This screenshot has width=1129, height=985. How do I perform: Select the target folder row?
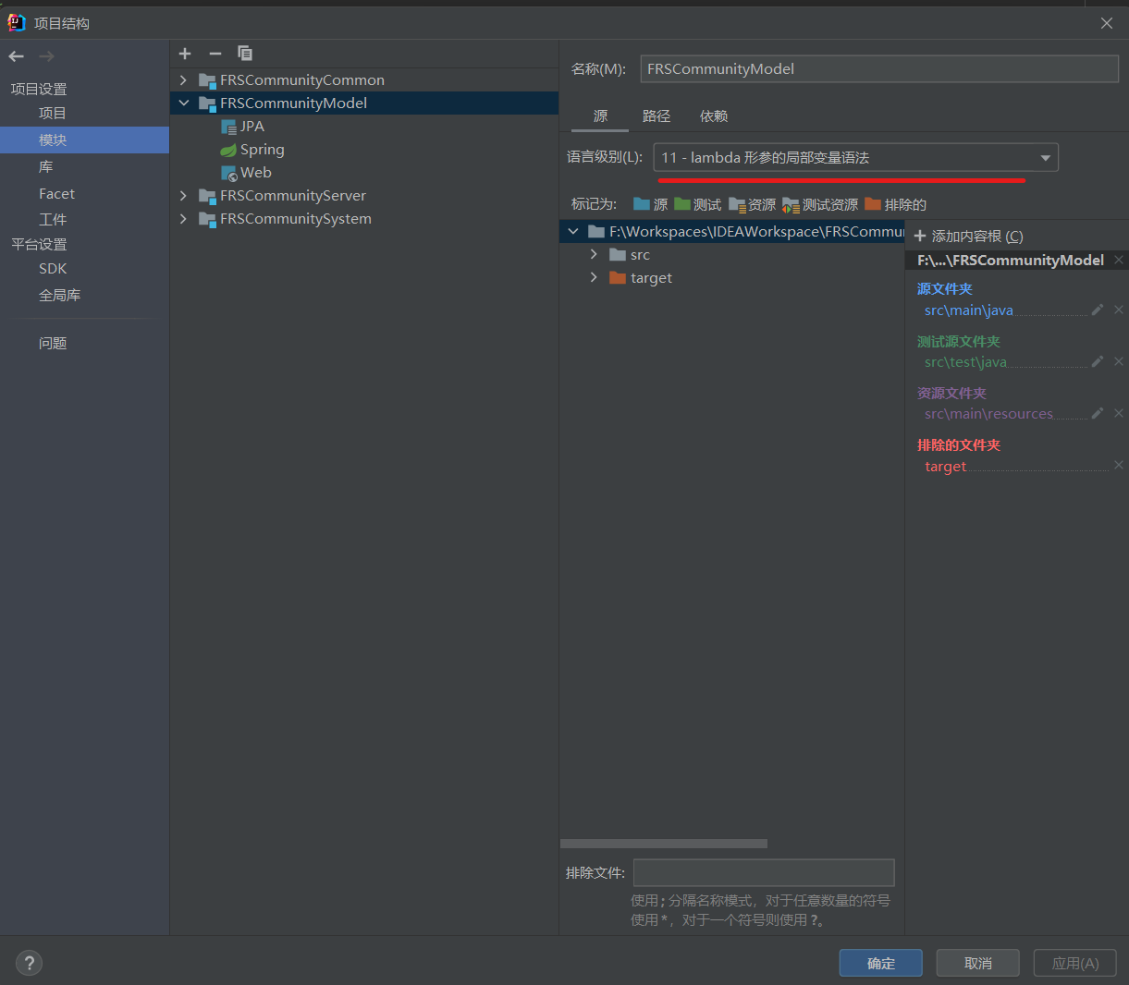[731, 277]
